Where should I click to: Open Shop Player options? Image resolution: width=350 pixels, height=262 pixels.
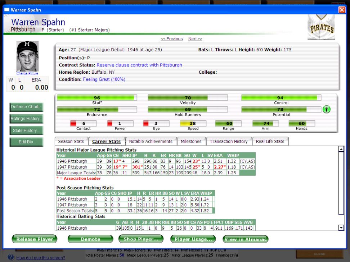(141, 239)
